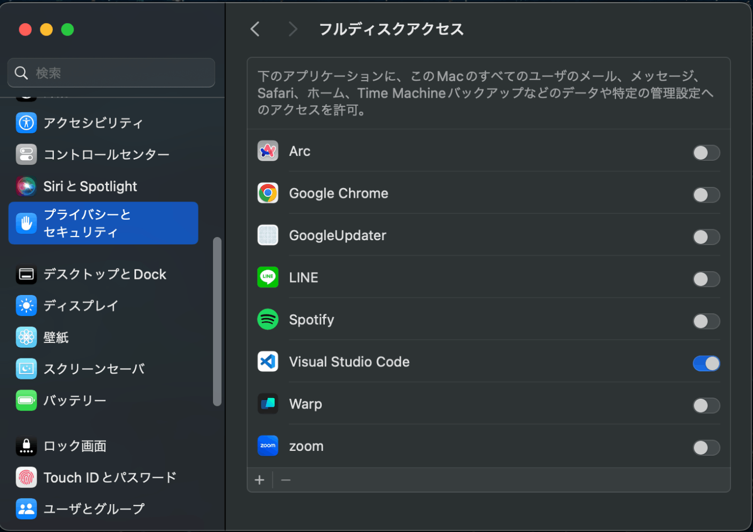Viewport: 753px width, 532px height.
Task: Open ユーザとグループ settings
Action: pos(103,509)
